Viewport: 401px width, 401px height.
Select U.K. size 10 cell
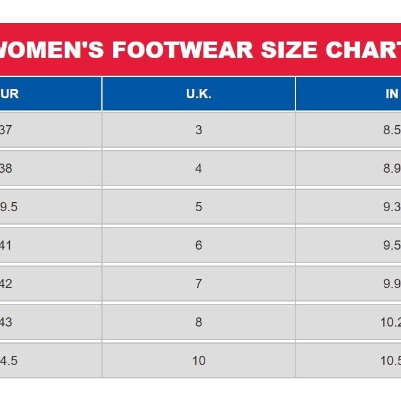click(198, 361)
